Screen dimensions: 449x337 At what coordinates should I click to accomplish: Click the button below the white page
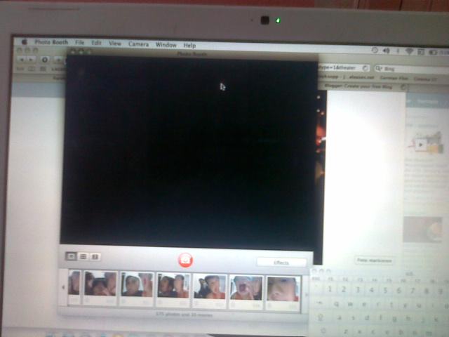374,260
